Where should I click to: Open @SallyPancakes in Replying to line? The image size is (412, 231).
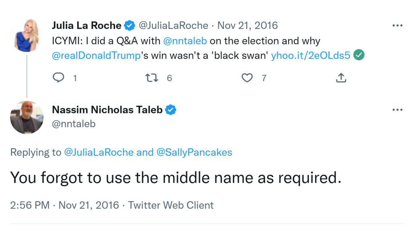195,153
